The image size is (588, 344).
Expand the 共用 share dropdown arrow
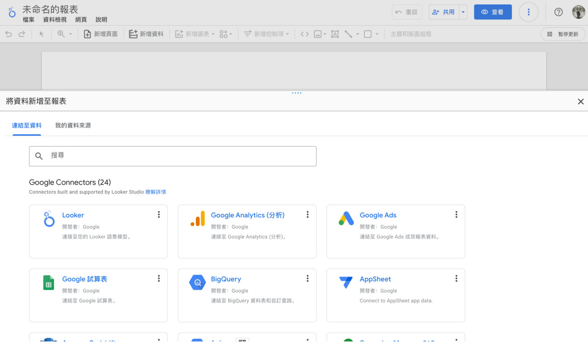tap(463, 12)
